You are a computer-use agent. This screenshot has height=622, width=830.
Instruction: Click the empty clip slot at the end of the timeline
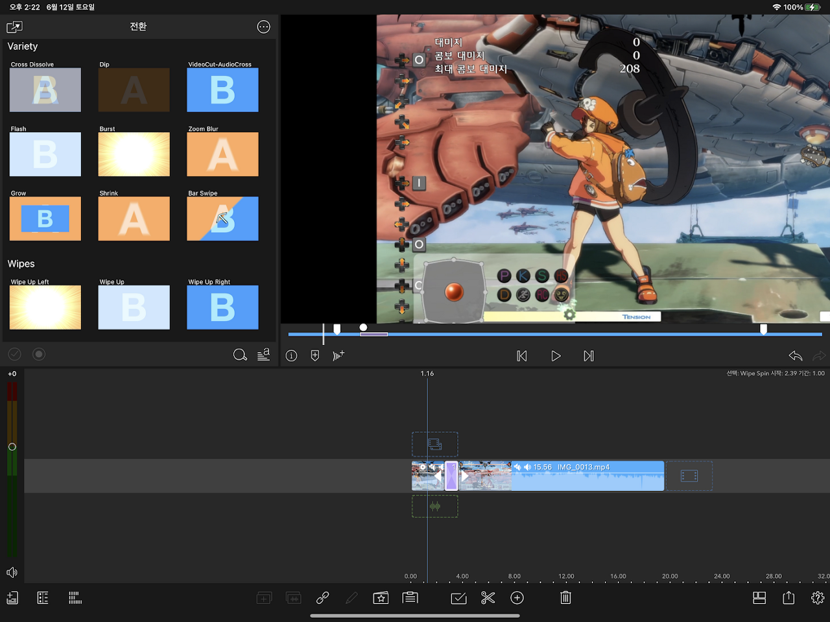[689, 476]
